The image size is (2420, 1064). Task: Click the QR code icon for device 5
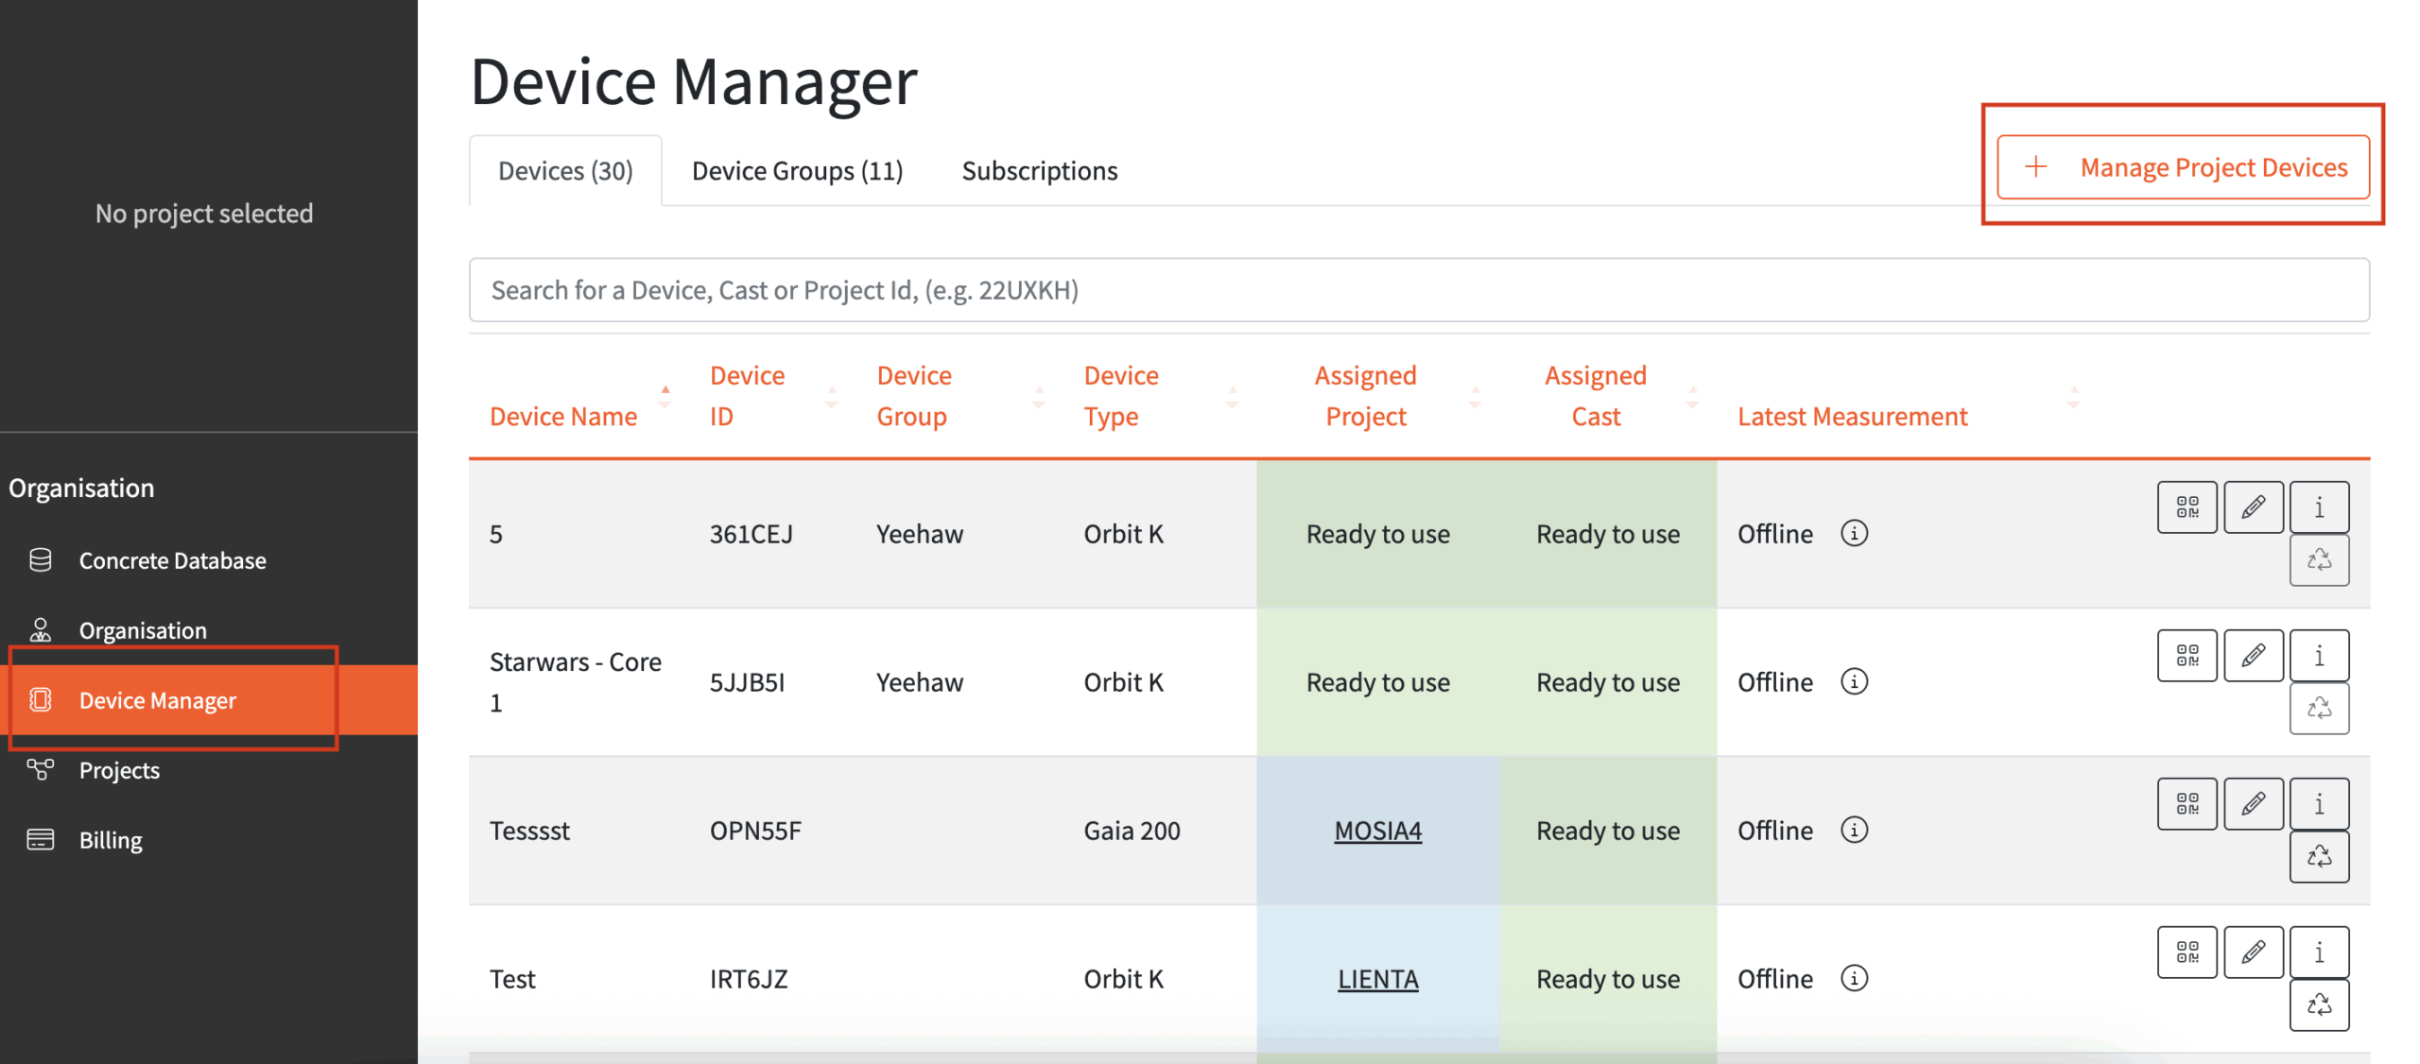[2187, 507]
